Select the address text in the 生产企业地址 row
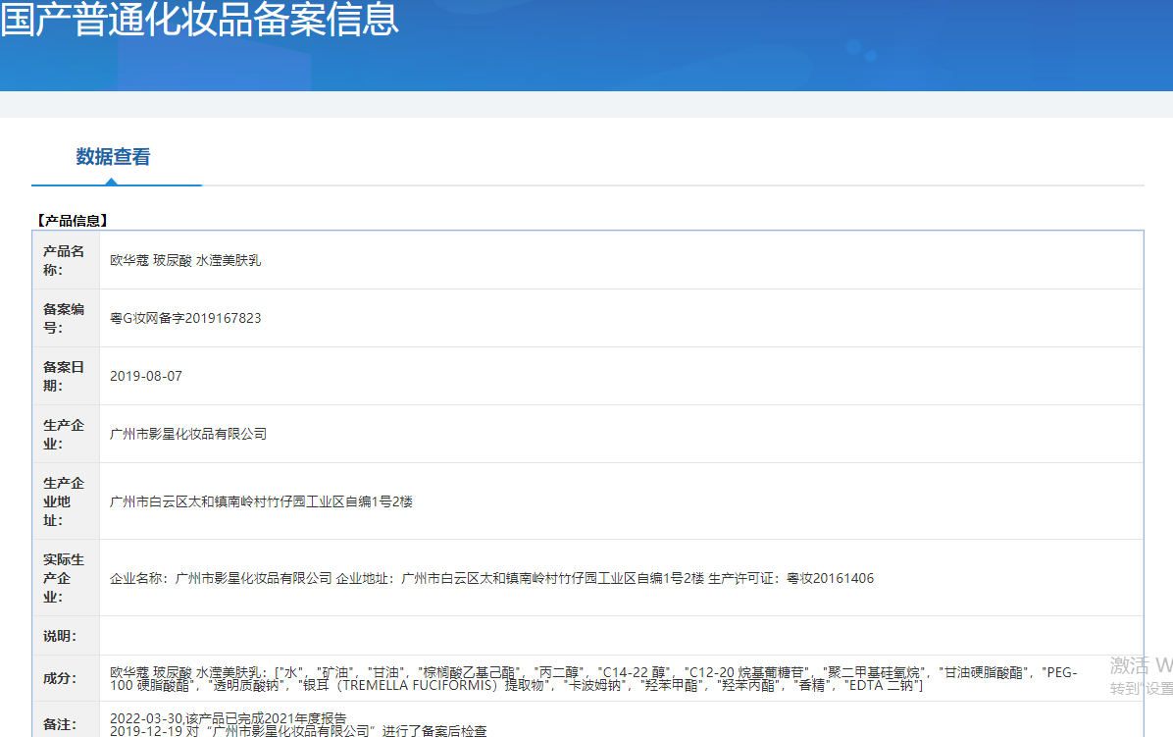 pos(261,501)
